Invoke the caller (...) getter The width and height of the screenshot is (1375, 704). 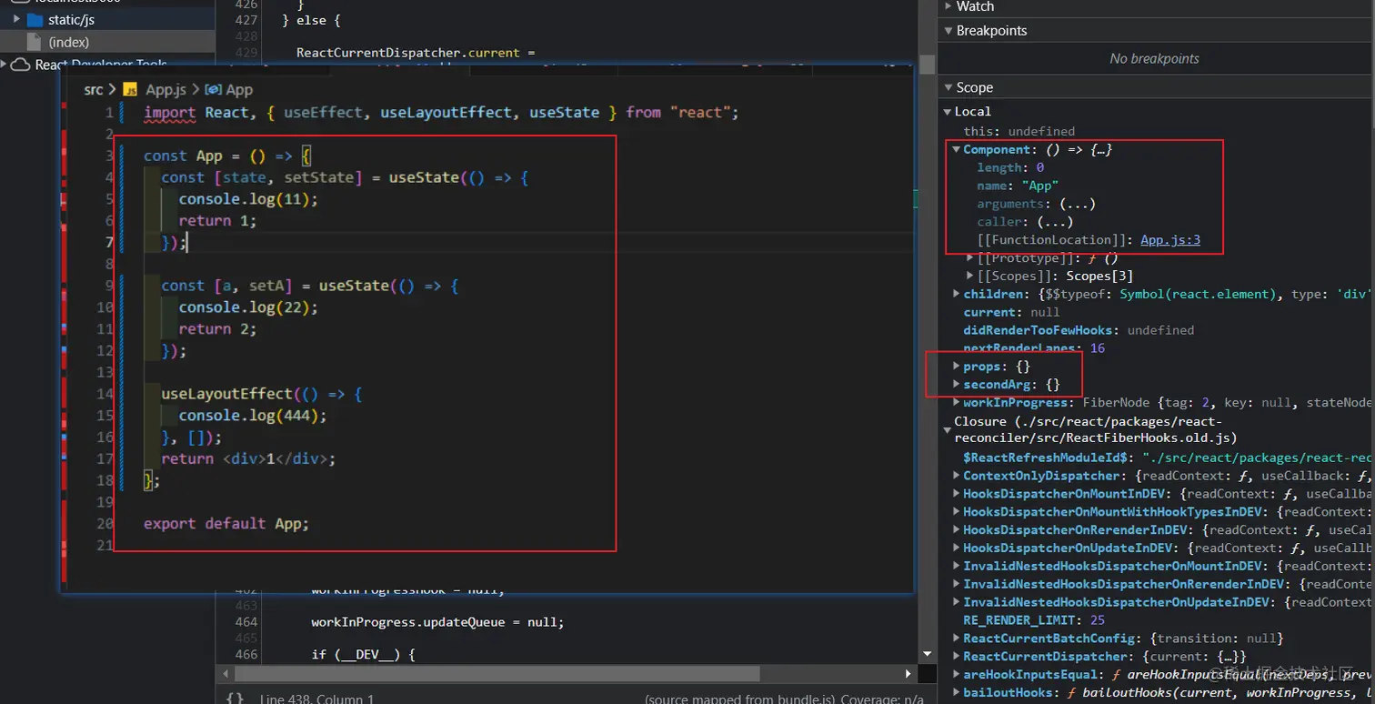(x=1056, y=222)
